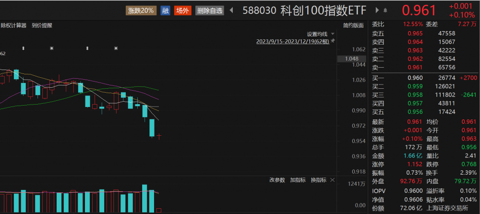
Task: Click the 场外 badge
Action: [182, 10]
